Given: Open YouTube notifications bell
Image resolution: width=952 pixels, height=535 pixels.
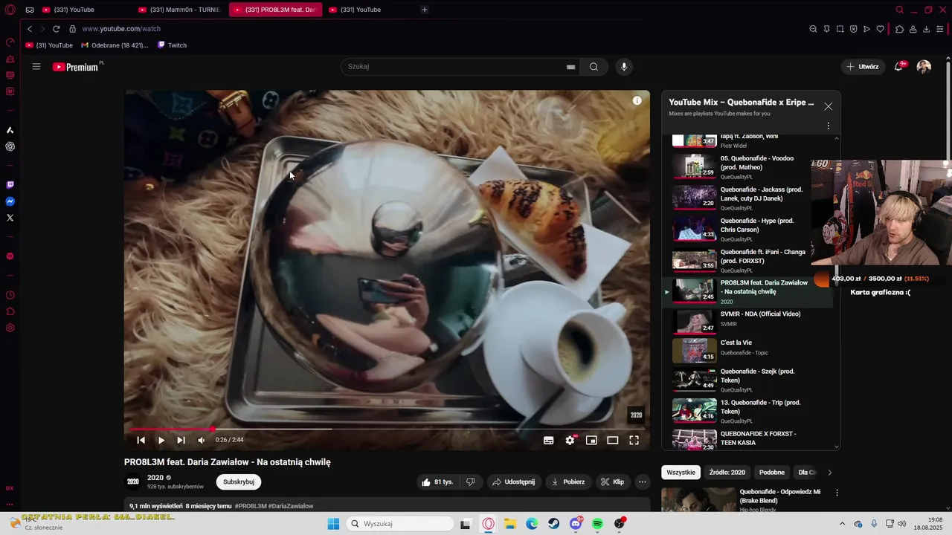Looking at the screenshot, I should [x=898, y=66].
